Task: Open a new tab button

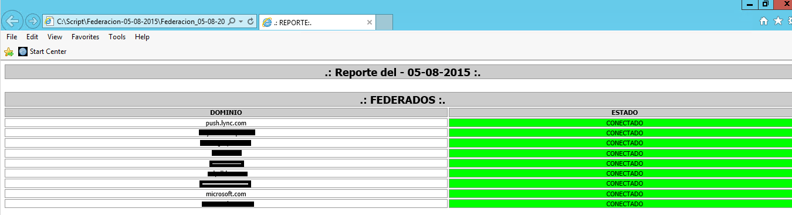Action: [384, 23]
